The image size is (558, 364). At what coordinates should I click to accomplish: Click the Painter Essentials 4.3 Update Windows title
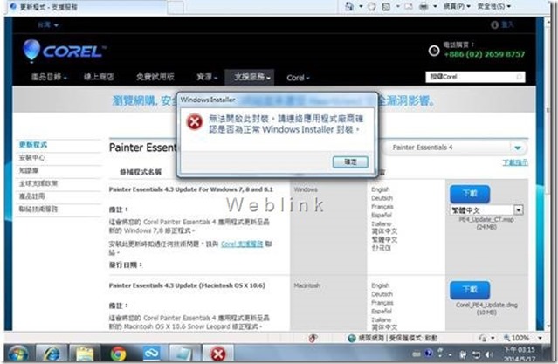click(x=190, y=189)
